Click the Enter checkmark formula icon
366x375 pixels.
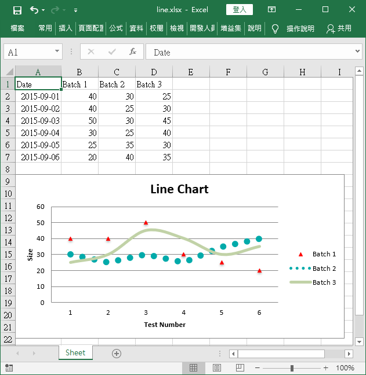112,52
